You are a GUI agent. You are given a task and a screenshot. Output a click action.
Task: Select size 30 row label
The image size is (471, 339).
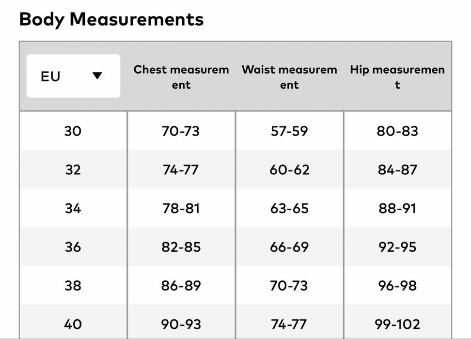point(73,131)
